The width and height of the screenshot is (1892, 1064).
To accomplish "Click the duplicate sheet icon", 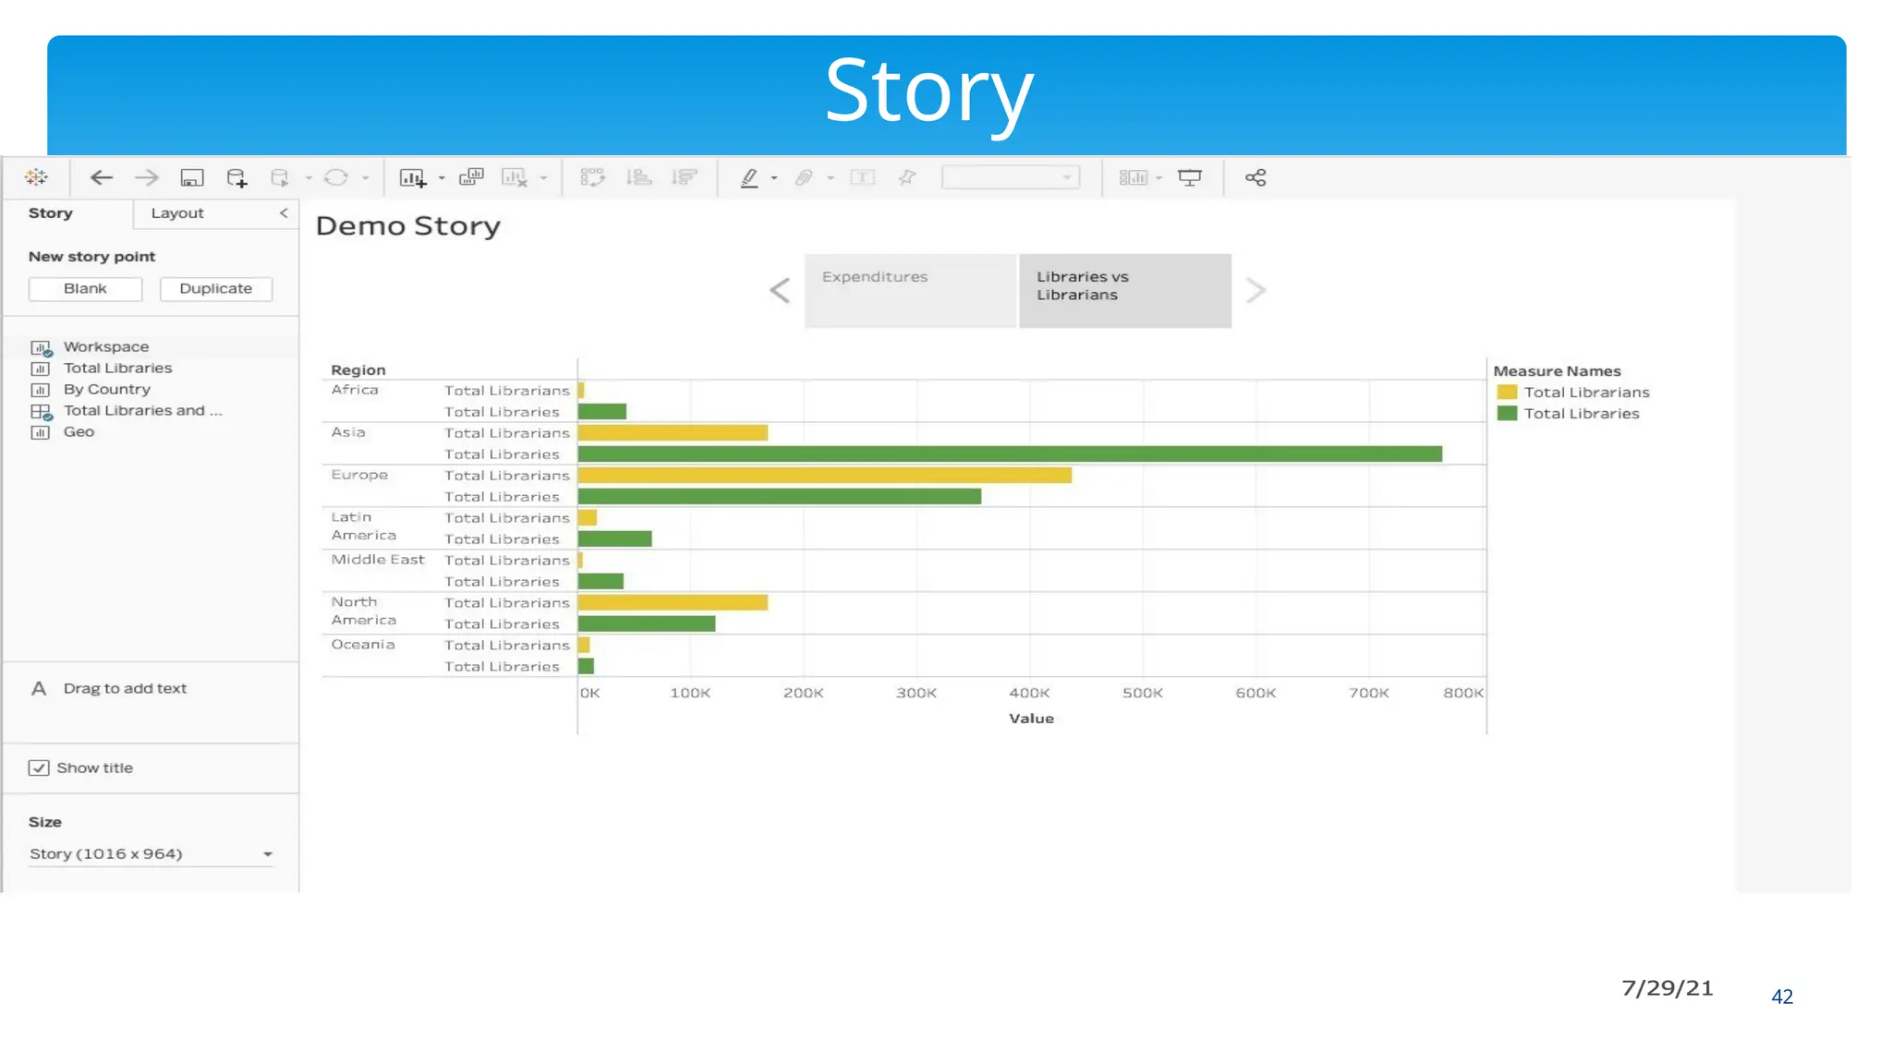I will (x=471, y=177).
